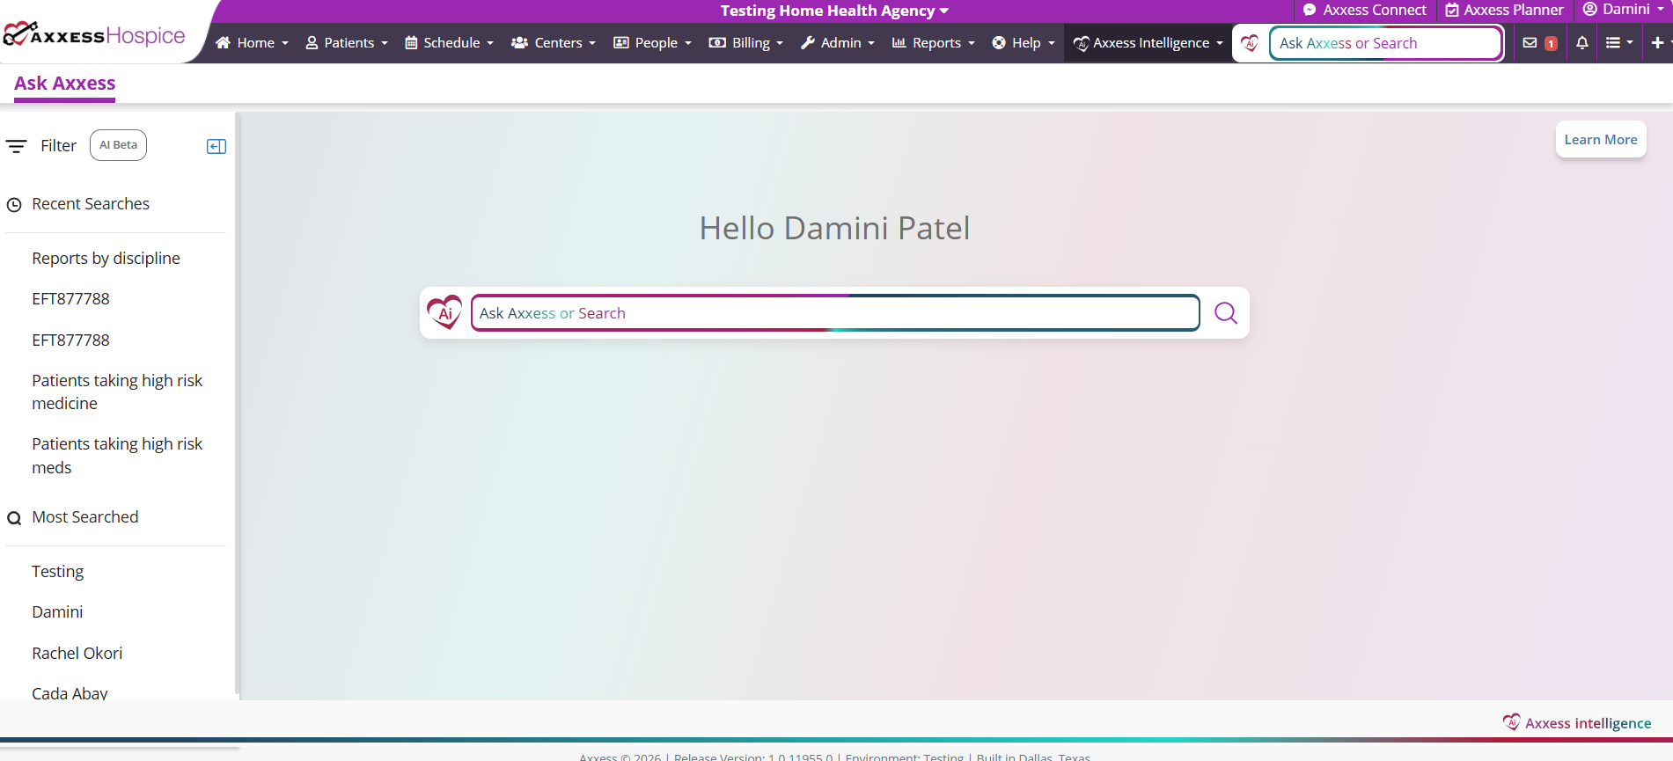Screen dimensions: 1673x761
Task: Select the Ask Axxess tab
Action: pyautogui.click(x=65, y=84)
